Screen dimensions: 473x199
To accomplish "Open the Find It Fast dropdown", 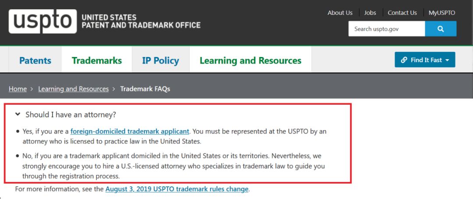I will click(425, 60).
